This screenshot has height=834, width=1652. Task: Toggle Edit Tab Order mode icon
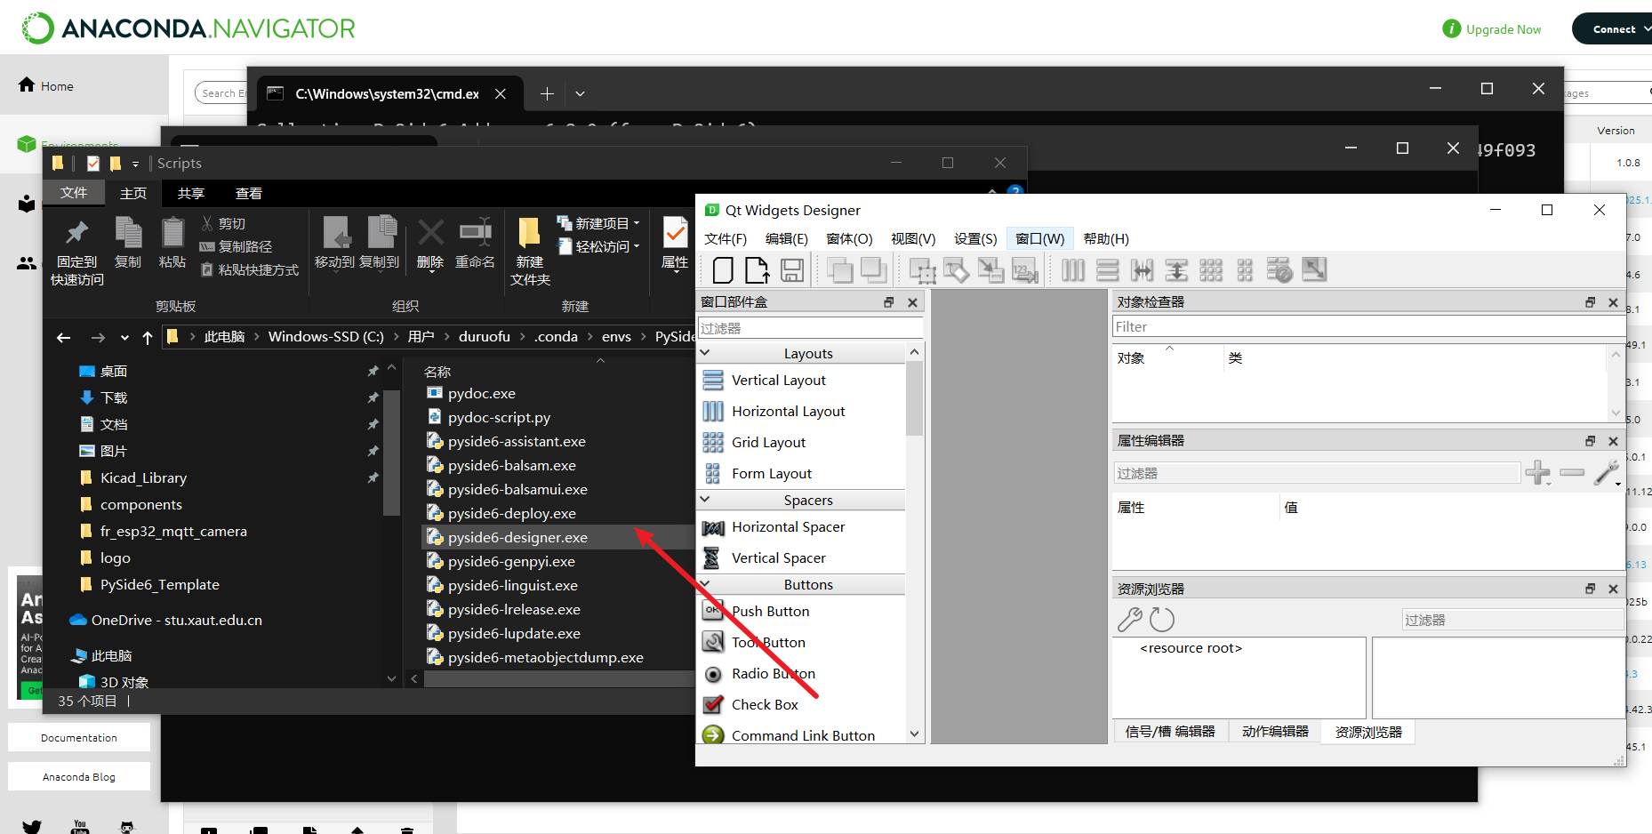tap(1024, 270)
